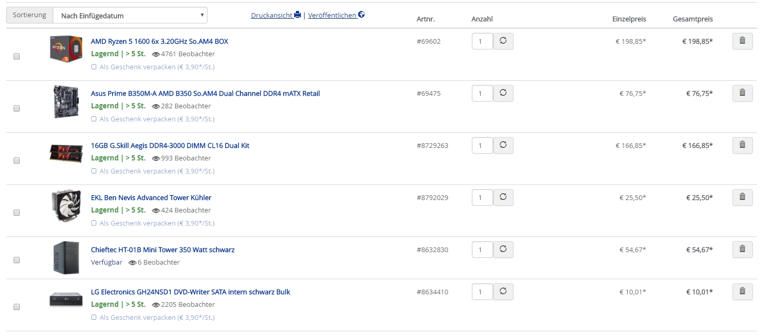Tick the row checkbox for Chieftec HT-01B
Image resolution: width=769 pixels, height=336 pixels.
(17, 260)
